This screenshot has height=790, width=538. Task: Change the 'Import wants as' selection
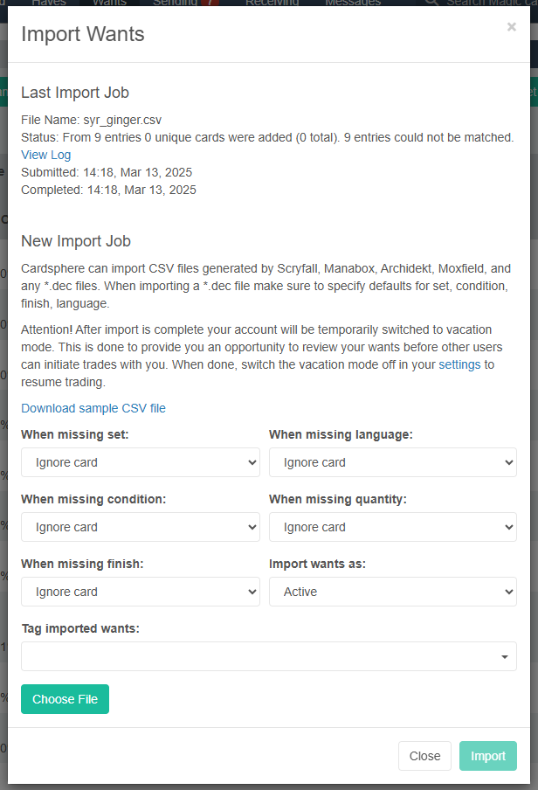click(392, 592)
